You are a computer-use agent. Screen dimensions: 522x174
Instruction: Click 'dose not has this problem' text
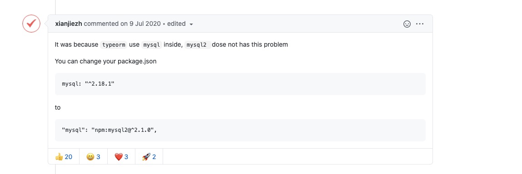pos(250,44)
